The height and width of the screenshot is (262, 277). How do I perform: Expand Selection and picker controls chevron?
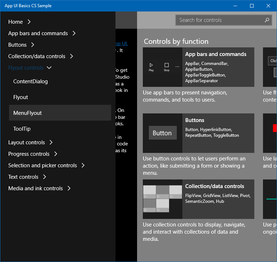[83, 165]
